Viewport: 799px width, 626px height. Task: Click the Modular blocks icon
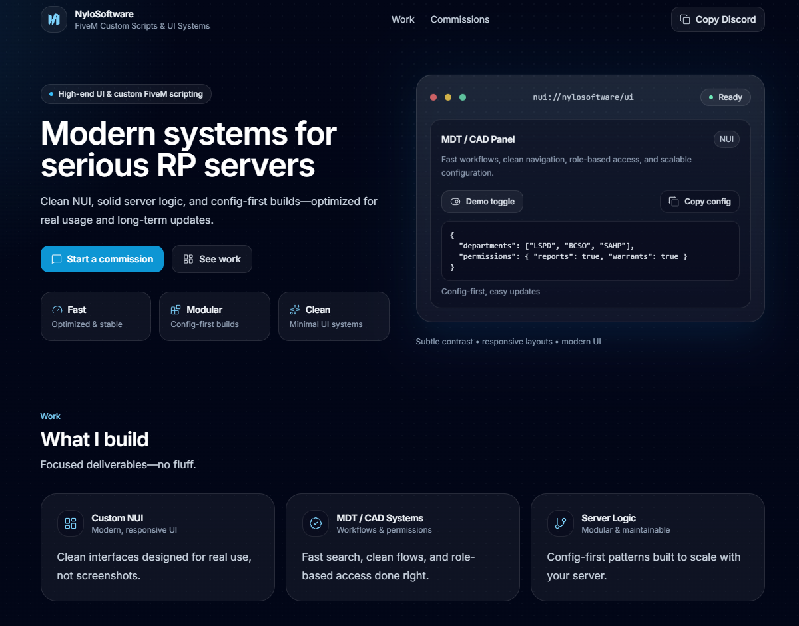176,310
